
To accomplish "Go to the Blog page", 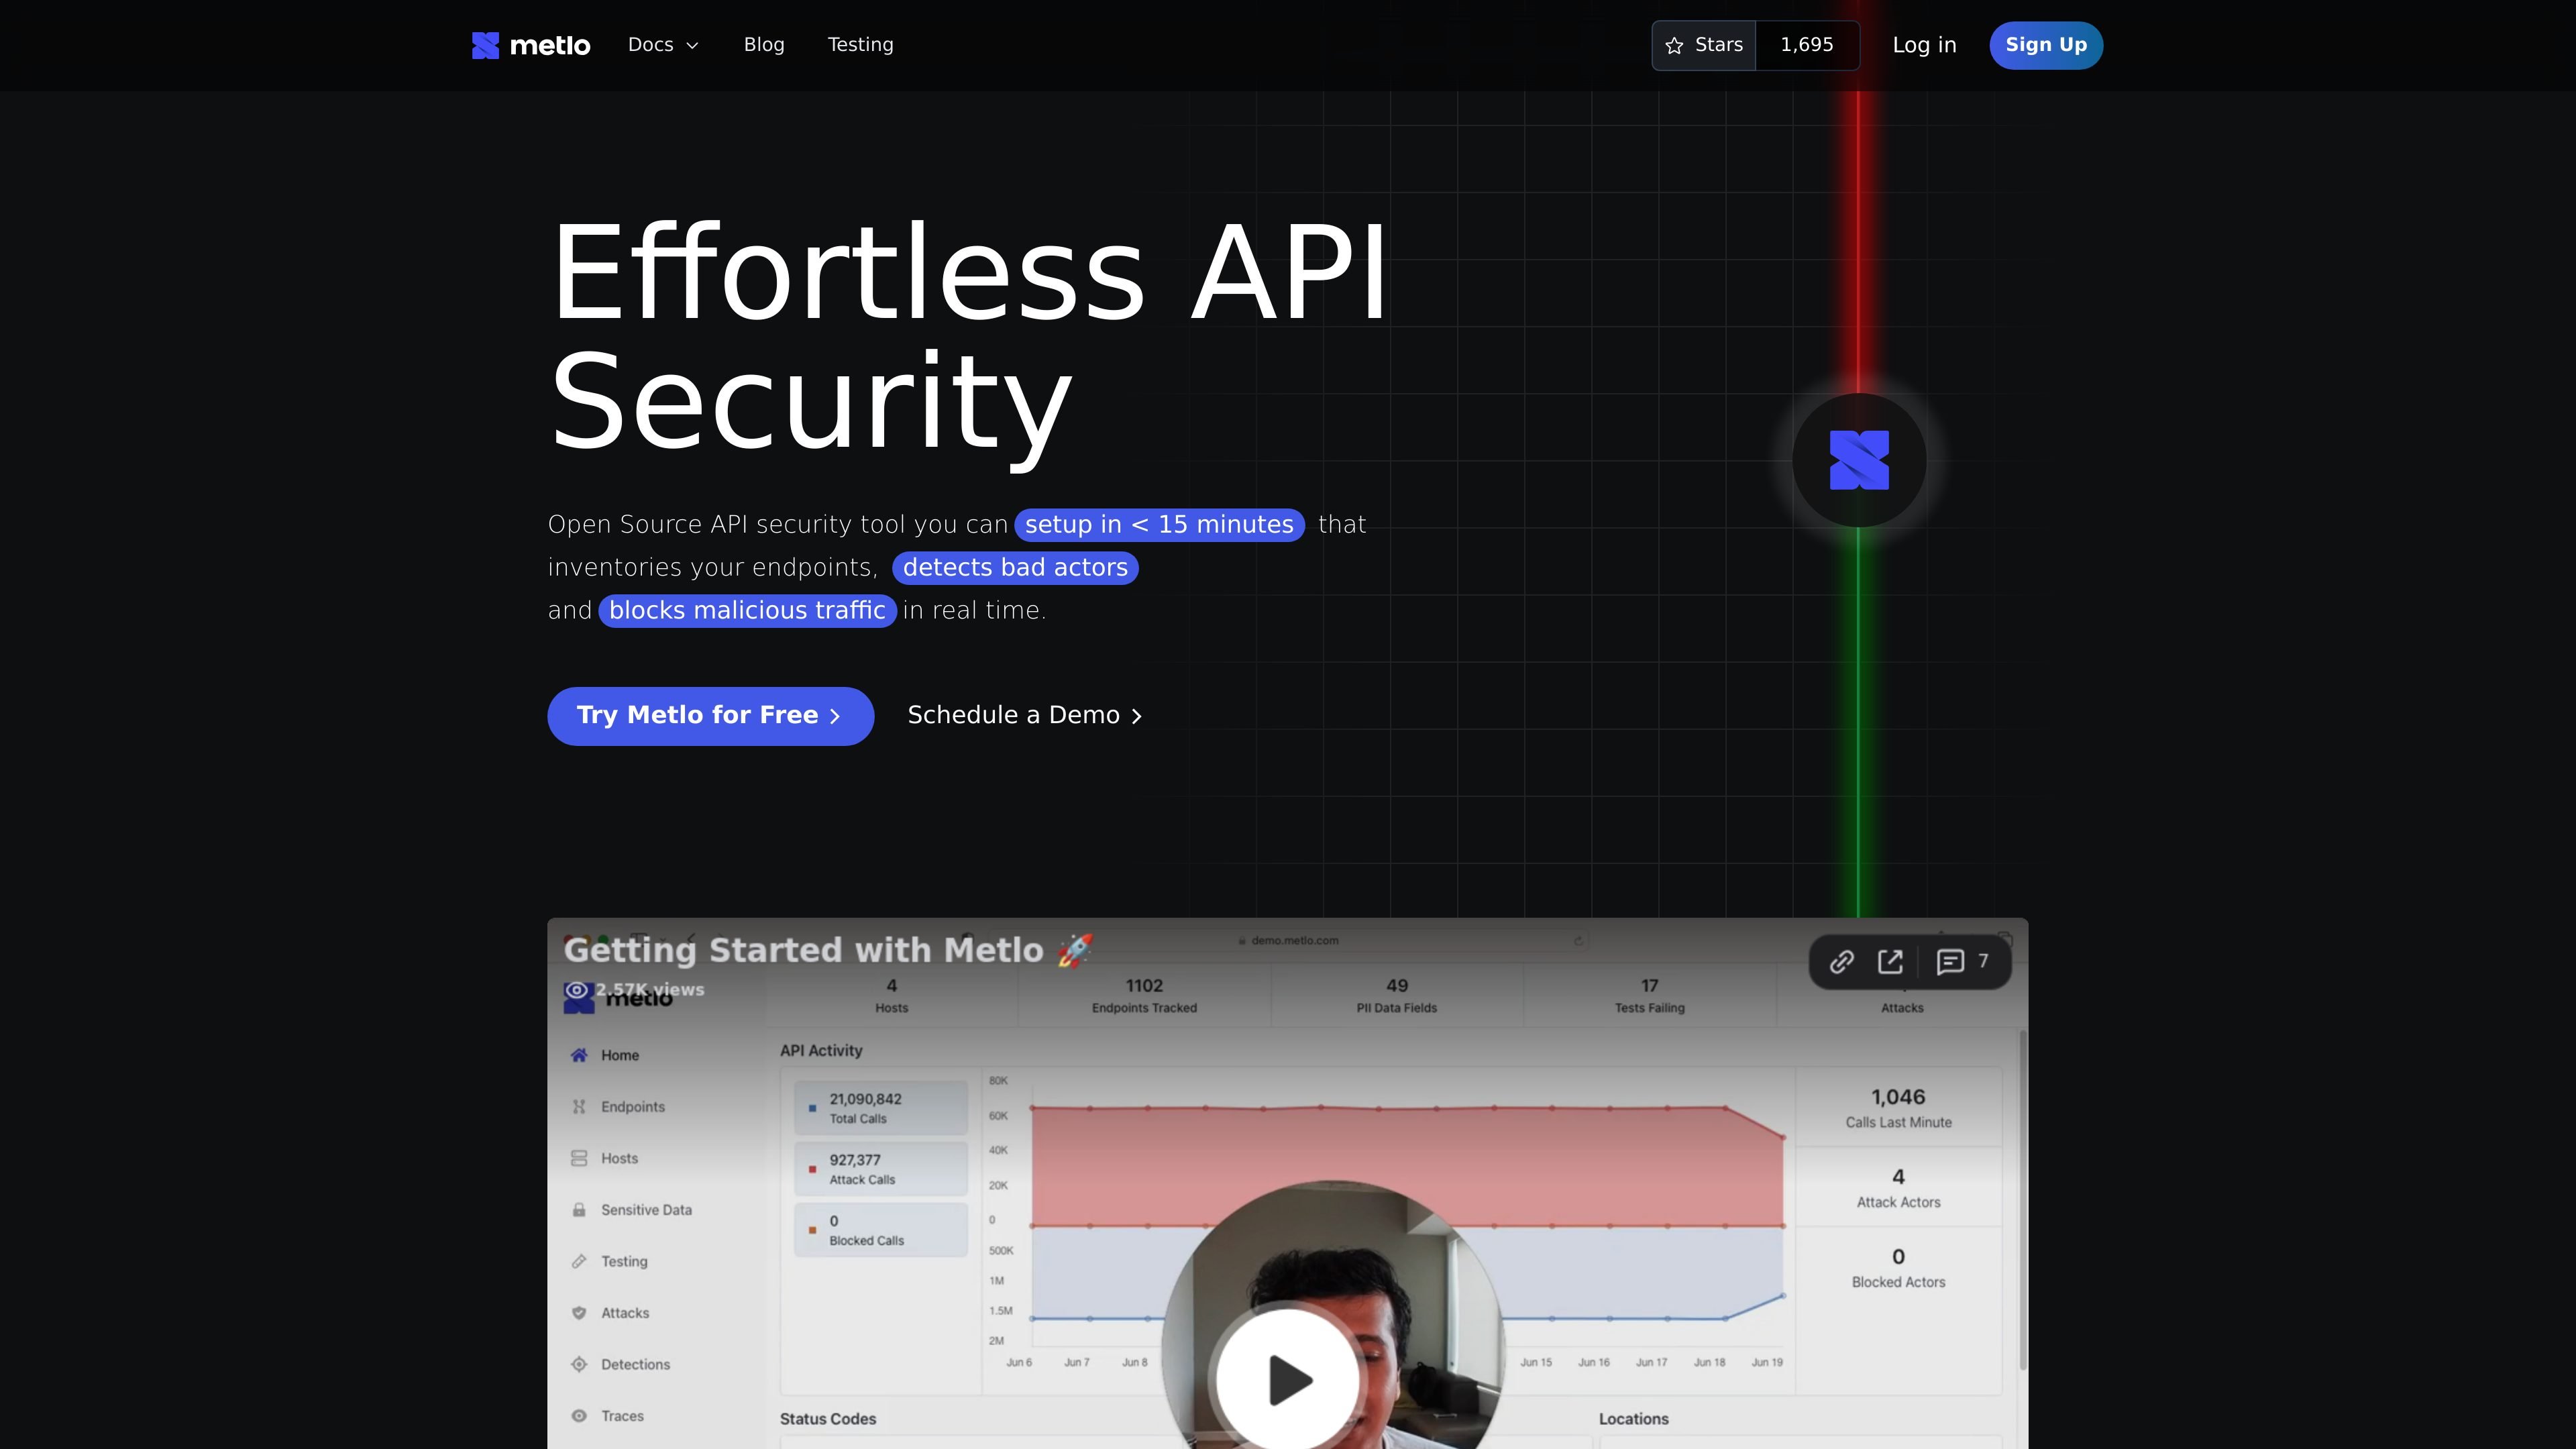I will 764,45.
